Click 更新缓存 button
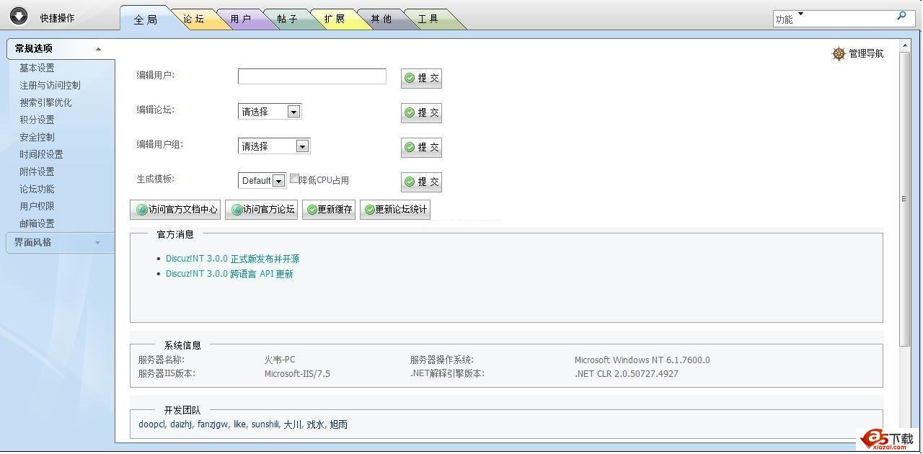 point(329,210)
